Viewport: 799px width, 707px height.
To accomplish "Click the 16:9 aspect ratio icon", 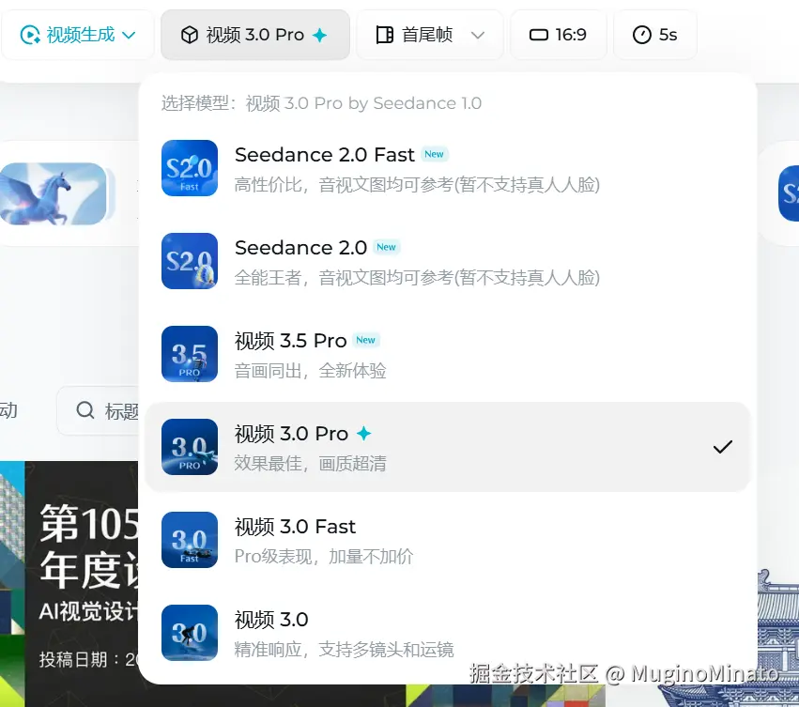I will pos(538,34).
